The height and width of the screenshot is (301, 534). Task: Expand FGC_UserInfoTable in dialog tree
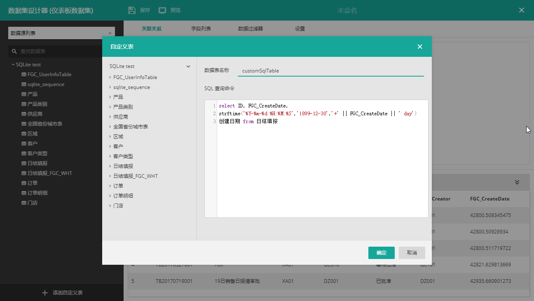110,77
